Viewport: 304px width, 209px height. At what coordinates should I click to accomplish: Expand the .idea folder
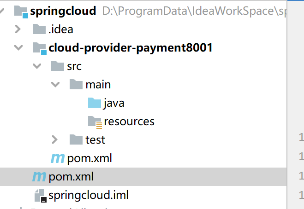pyautogui.click(x=18, y=29)
